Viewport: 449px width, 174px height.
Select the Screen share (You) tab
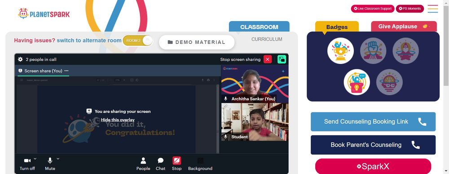43,71
